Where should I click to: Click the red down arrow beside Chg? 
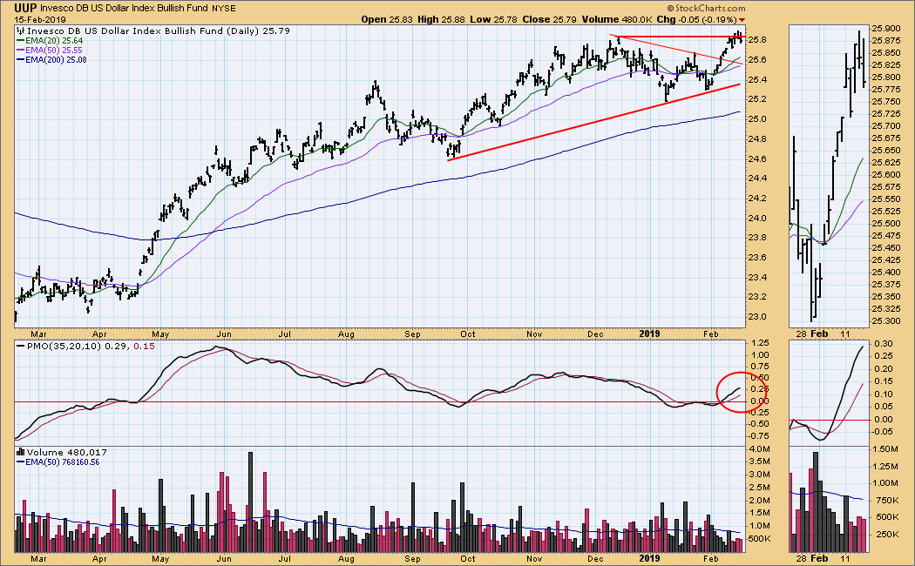pyautogui.click(x=742, y=20)
